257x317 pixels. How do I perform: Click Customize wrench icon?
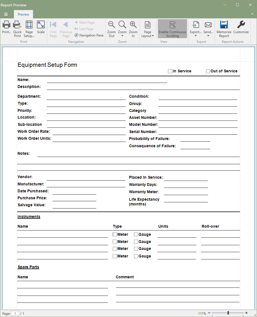pos(241,24)
